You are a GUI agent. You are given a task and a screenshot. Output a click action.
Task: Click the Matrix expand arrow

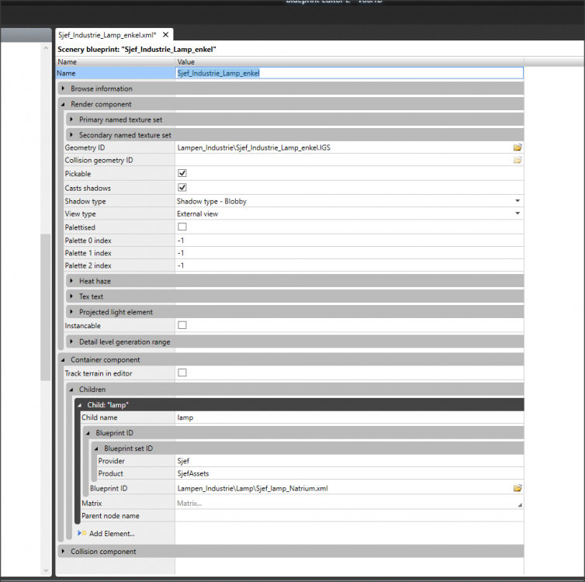point(518,504)
